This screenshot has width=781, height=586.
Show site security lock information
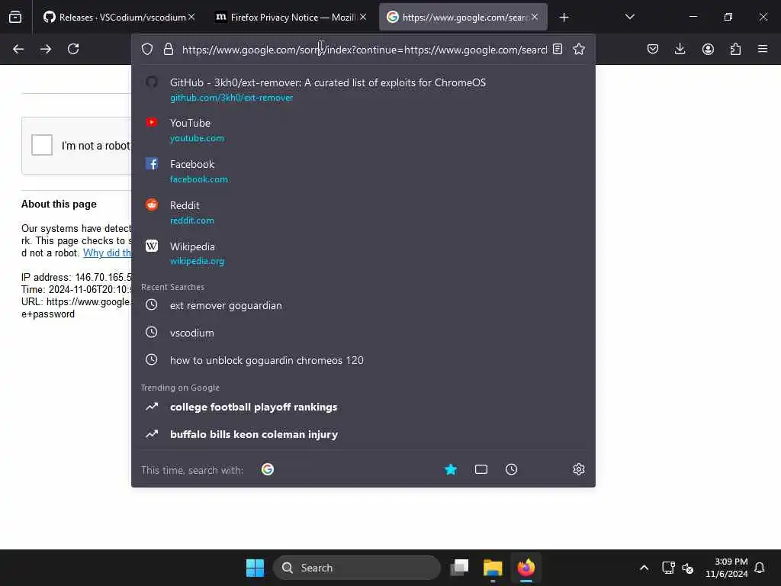pos(169,49)
